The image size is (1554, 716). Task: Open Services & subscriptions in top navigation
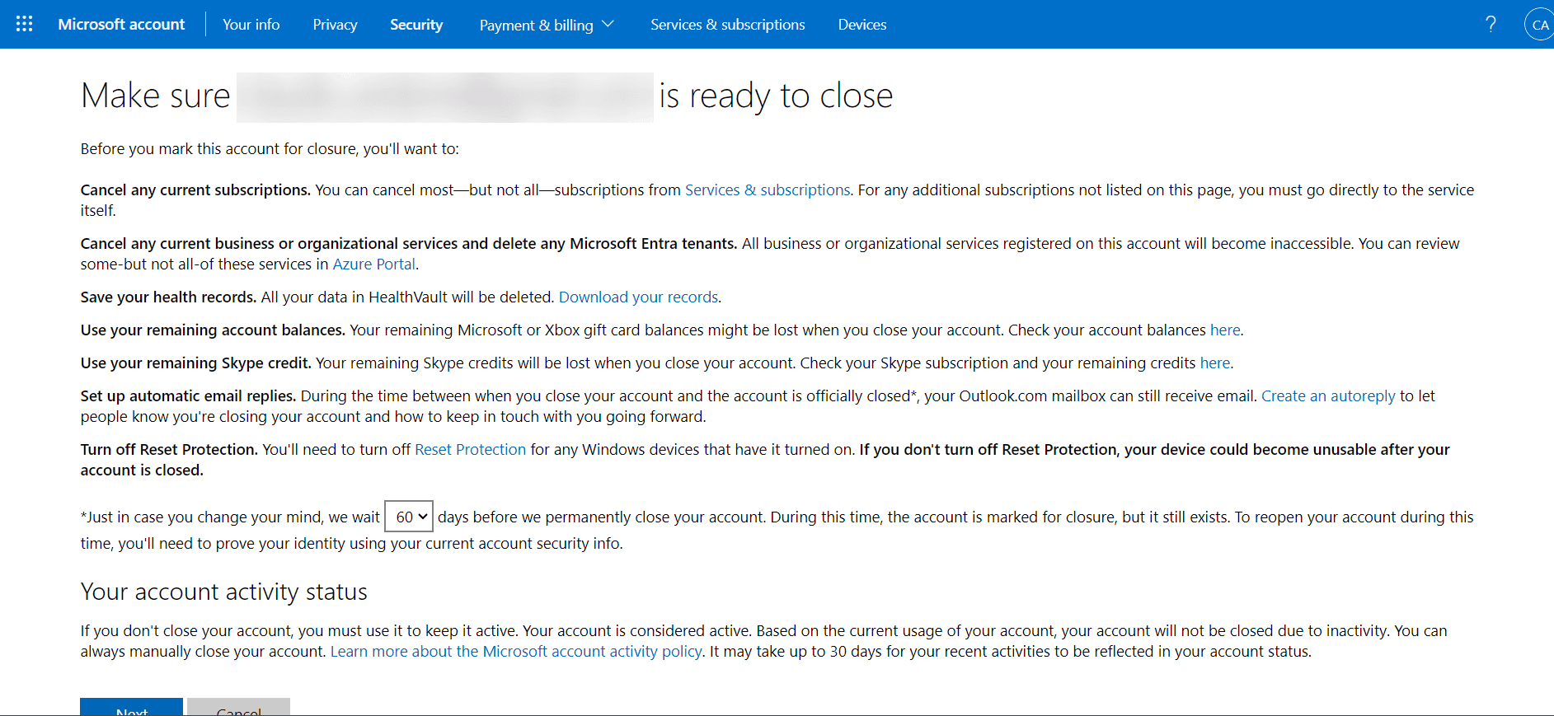pos(727,24)
